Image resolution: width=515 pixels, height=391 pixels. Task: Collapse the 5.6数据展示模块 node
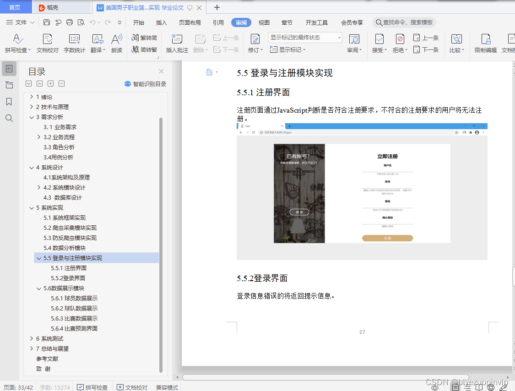(x=39, y=288)
